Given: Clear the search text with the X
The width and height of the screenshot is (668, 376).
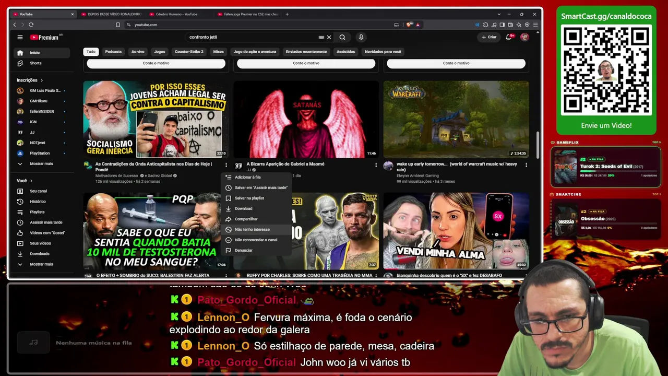Looking at the screenshot, I should point(329,37).
